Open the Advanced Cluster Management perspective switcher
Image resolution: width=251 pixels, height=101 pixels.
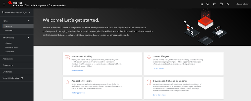click(x=17, y=12)
